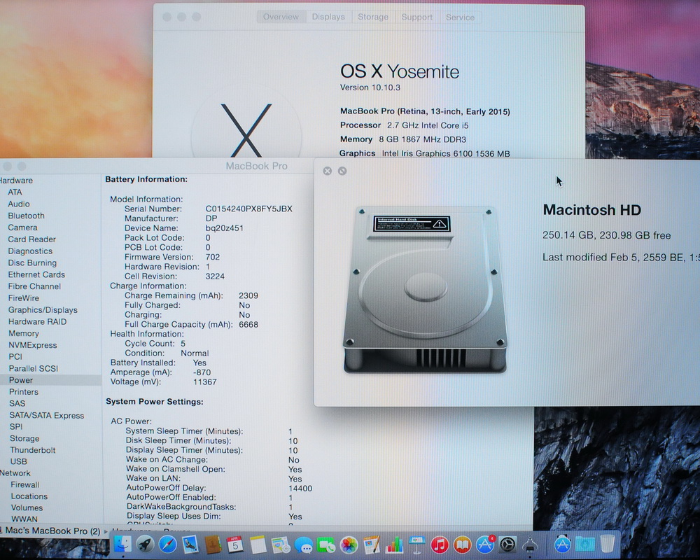Select Storage in System Information sidebar

[24, 438]
